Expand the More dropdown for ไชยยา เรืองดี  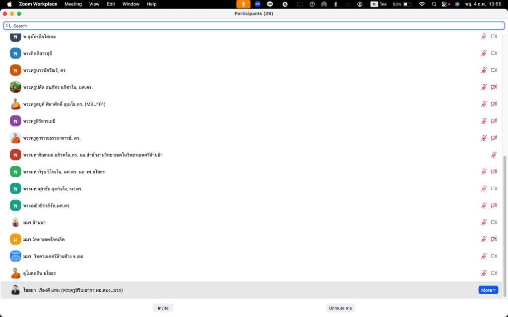[488, 290]
